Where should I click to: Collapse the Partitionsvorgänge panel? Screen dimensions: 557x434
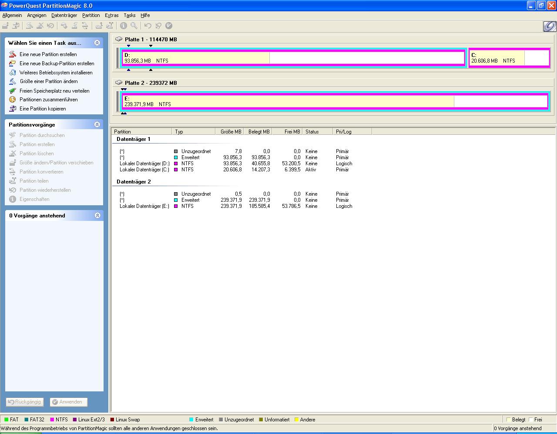(x=97, y=124)
